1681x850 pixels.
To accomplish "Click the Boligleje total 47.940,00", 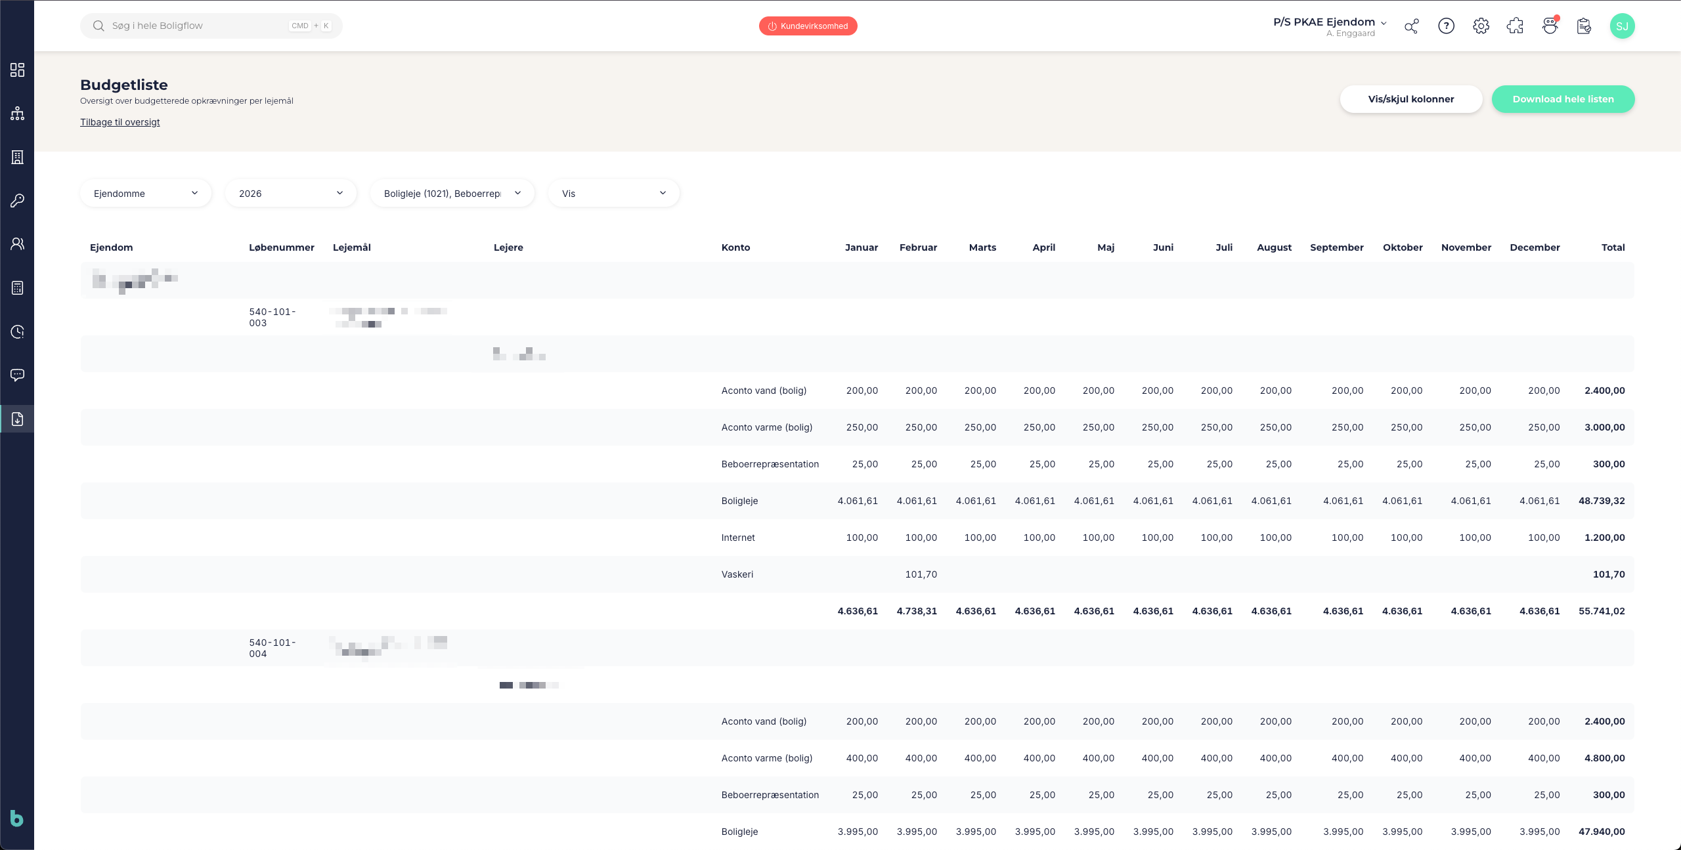I will point(1602,832).
